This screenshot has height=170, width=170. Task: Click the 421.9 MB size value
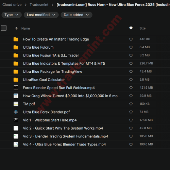coord(146,88)
